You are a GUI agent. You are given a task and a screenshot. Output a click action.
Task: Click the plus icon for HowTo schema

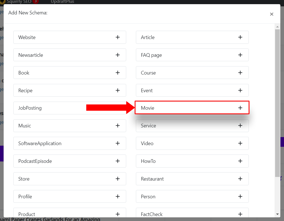point(240,161)
